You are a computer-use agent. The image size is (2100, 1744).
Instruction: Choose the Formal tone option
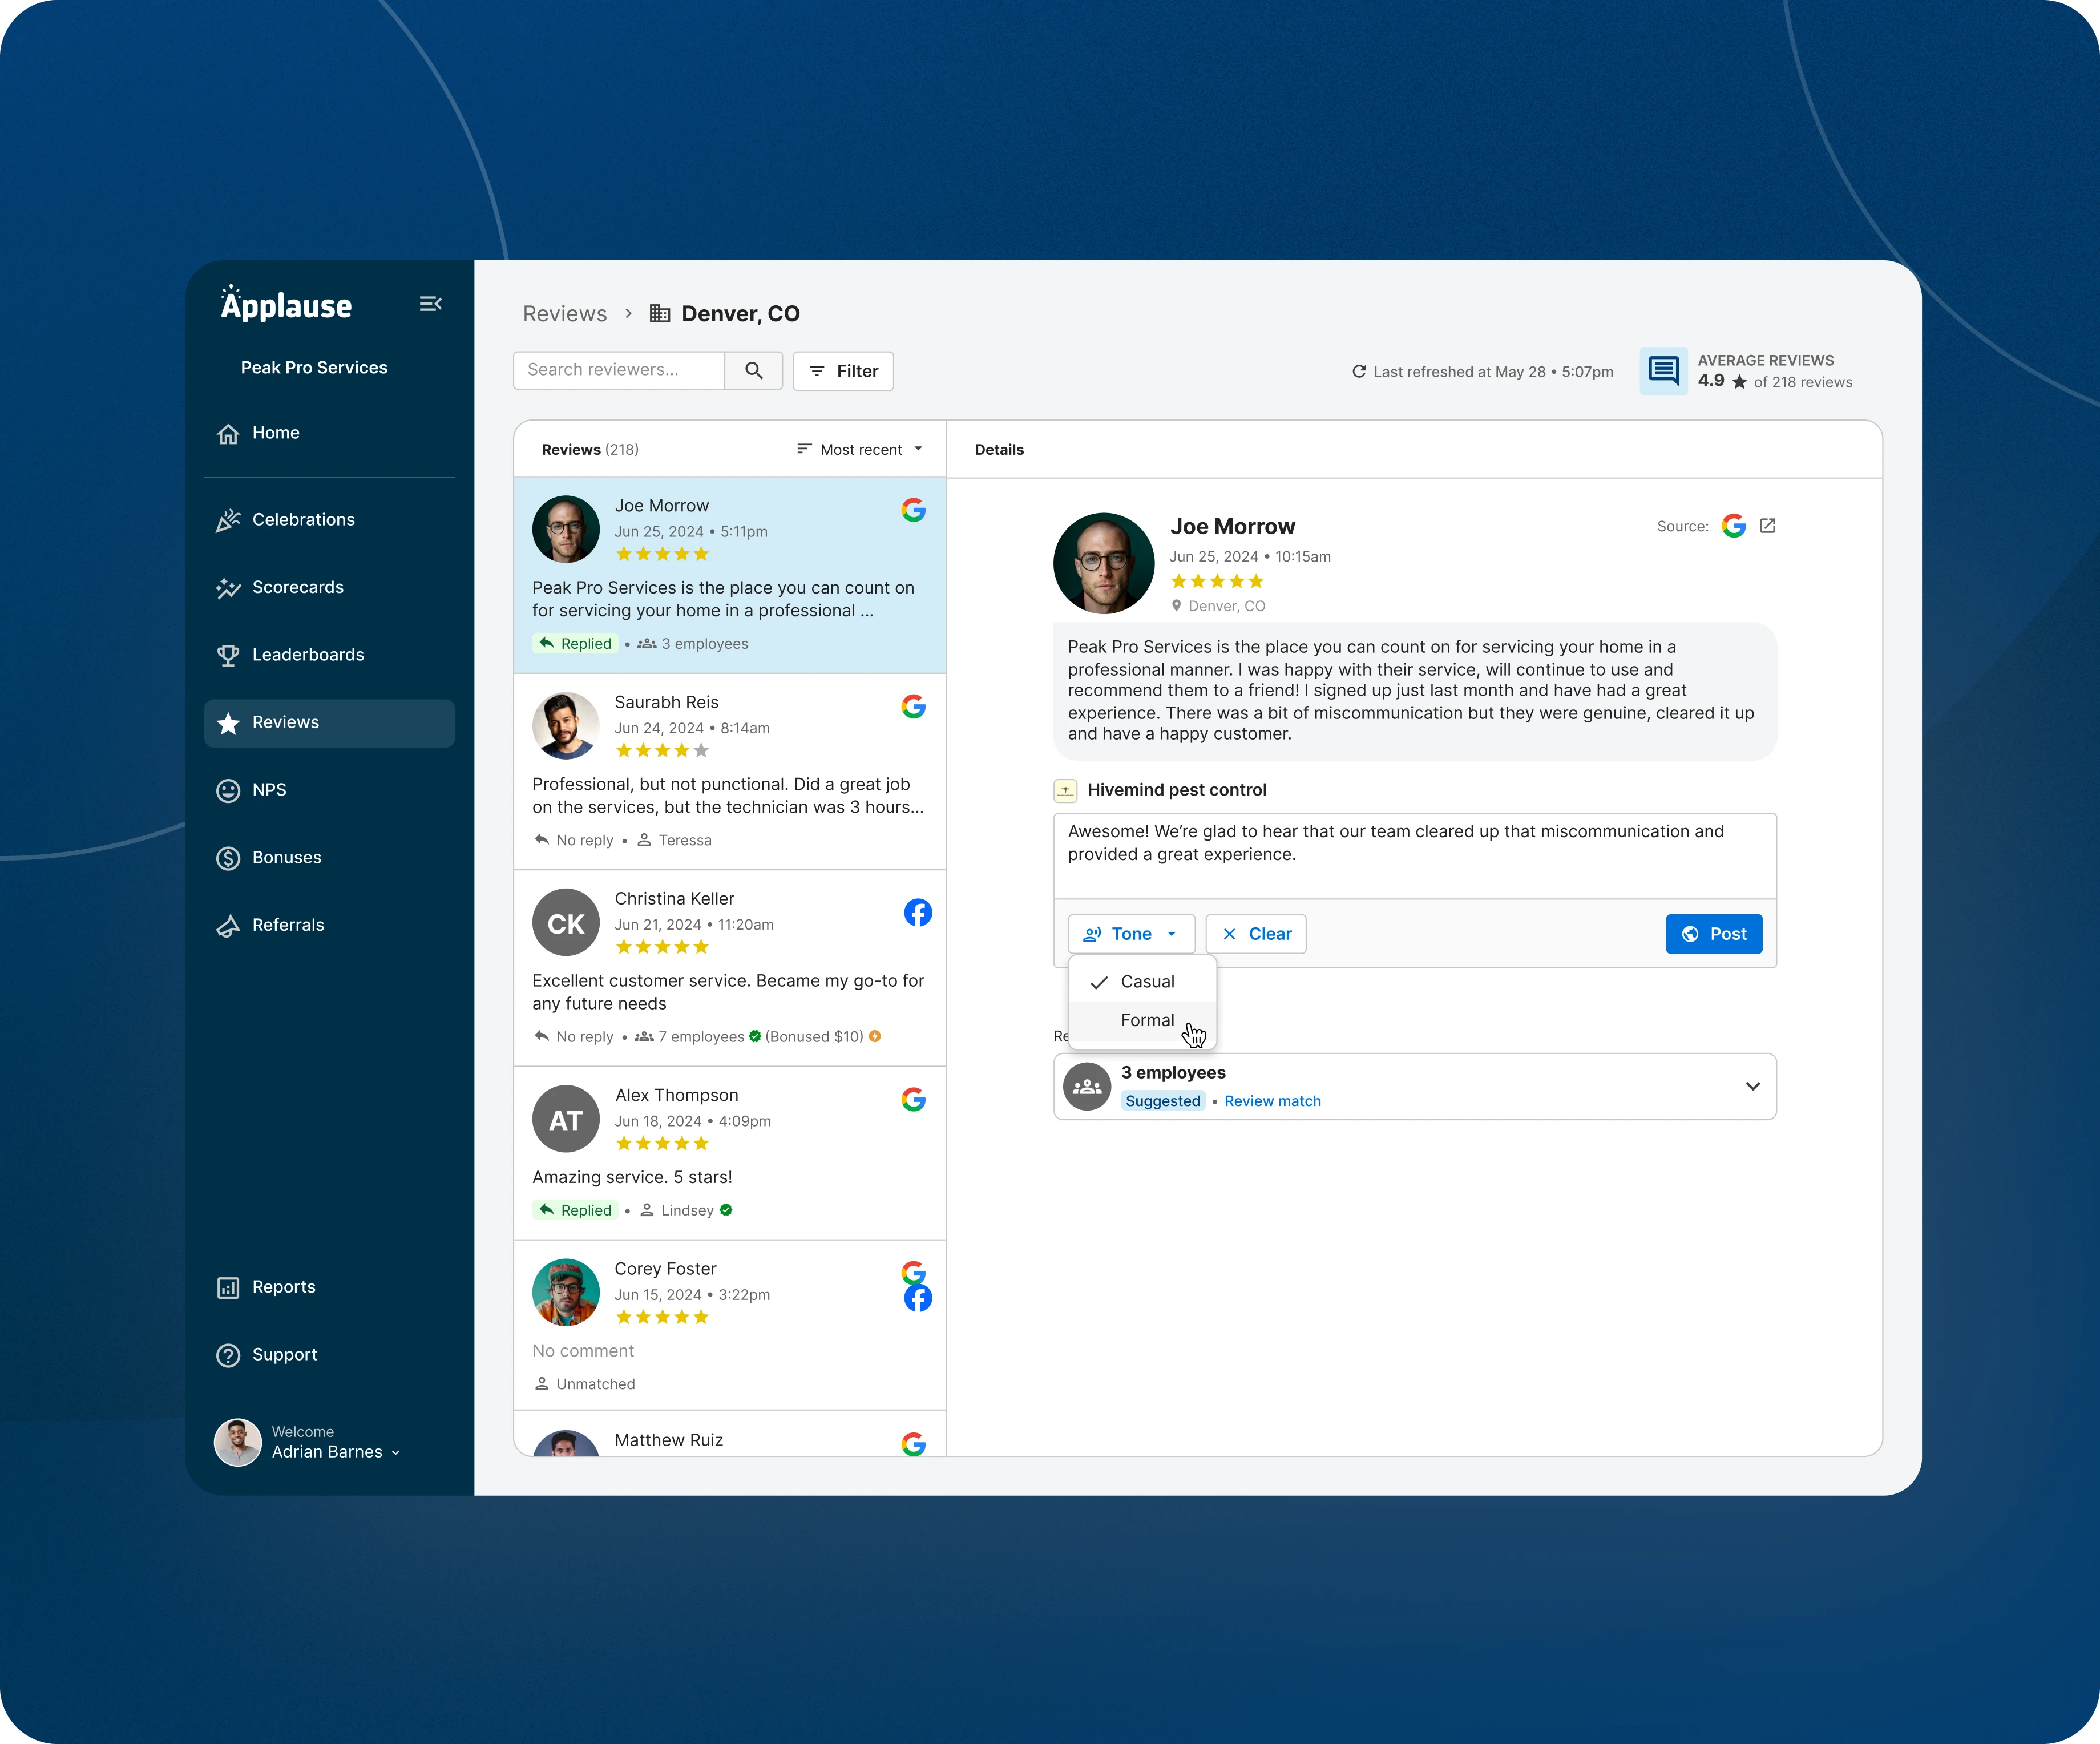pyautogui.click(x=1146, y=1020)
